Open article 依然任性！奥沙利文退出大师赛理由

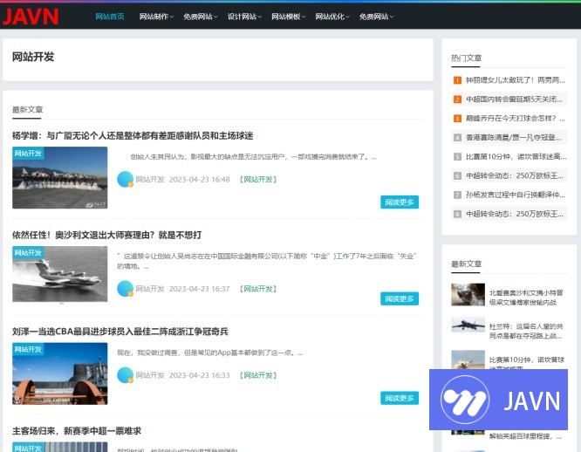[107, 235]
